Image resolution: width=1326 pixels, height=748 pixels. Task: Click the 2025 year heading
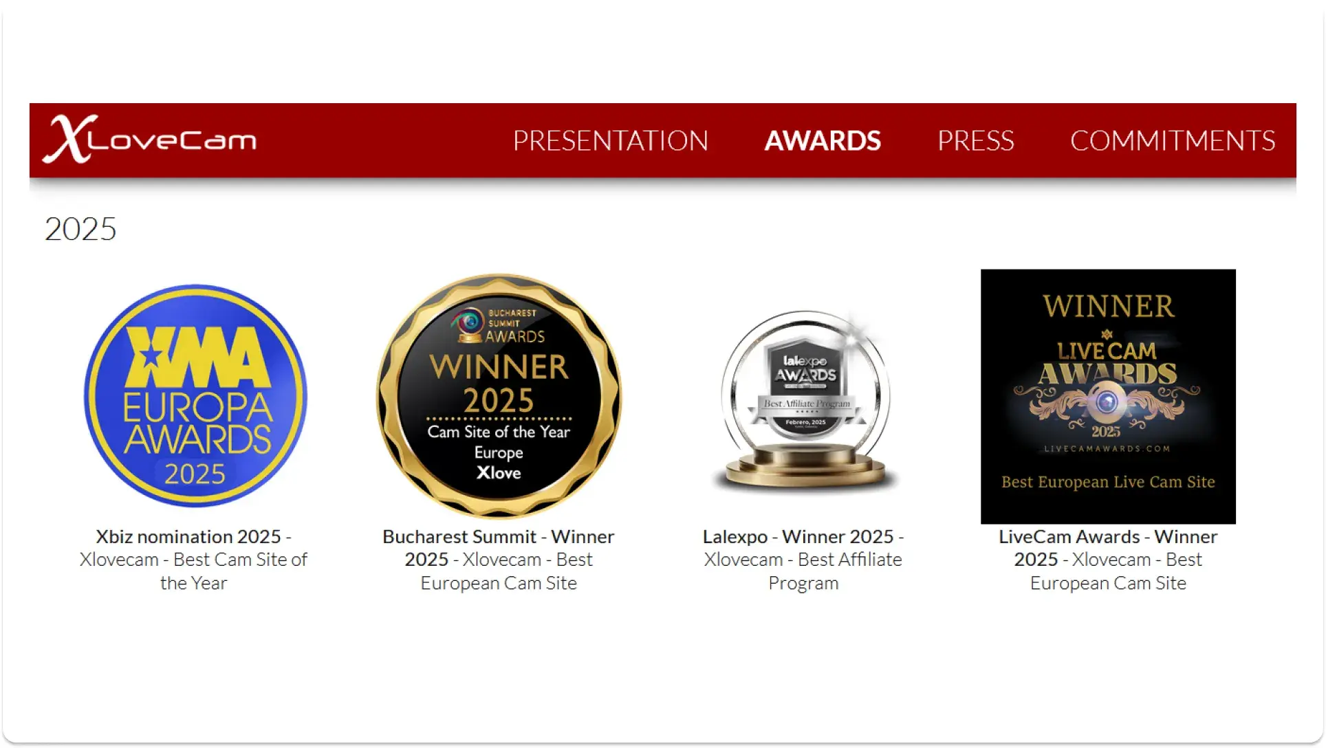coord(80,229)
